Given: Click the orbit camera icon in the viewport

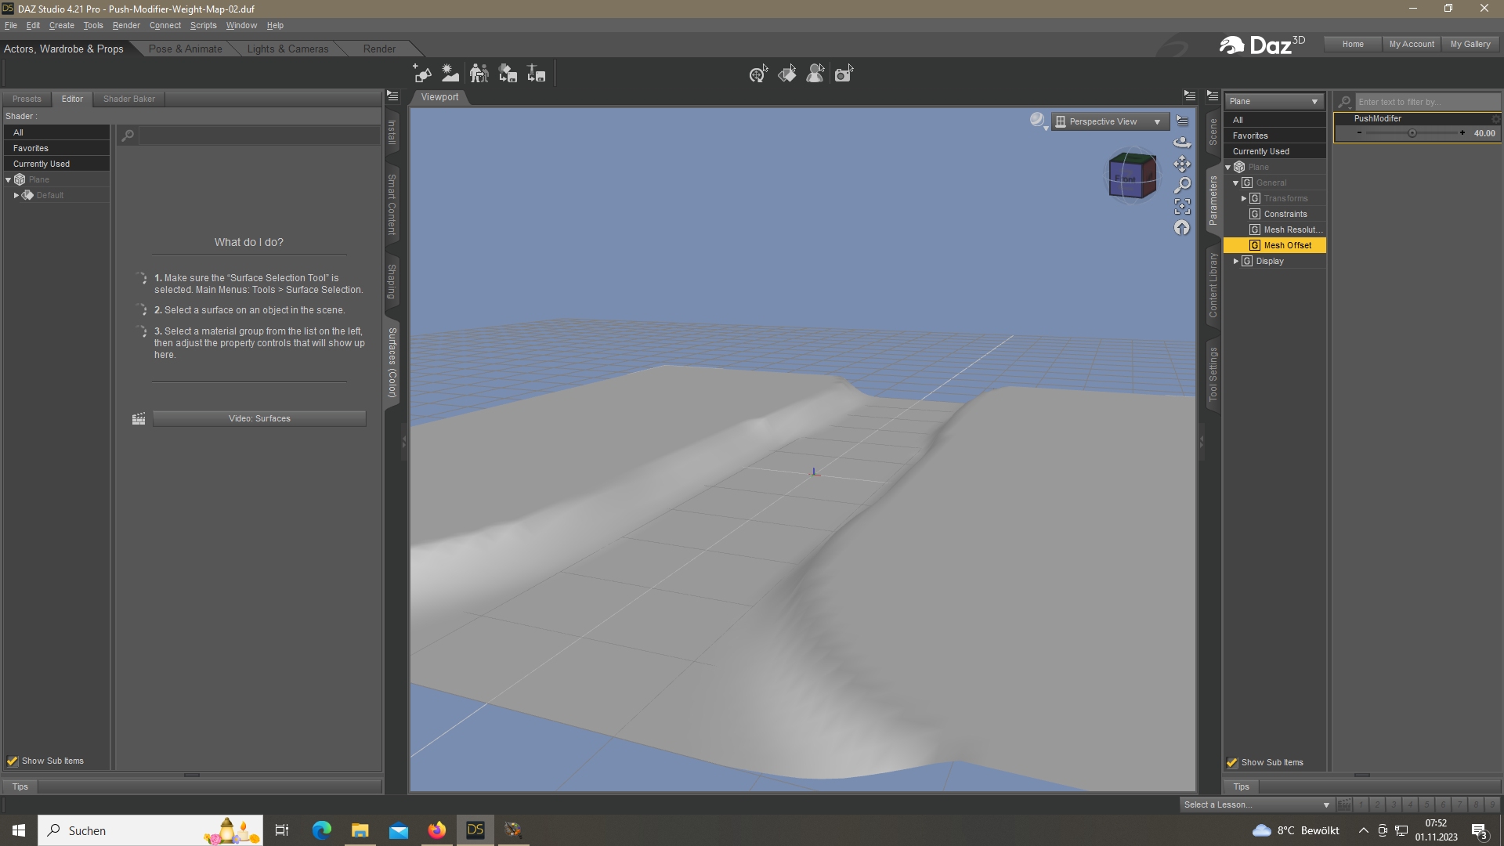Looking at the screenshot, I should [1181, 143].
